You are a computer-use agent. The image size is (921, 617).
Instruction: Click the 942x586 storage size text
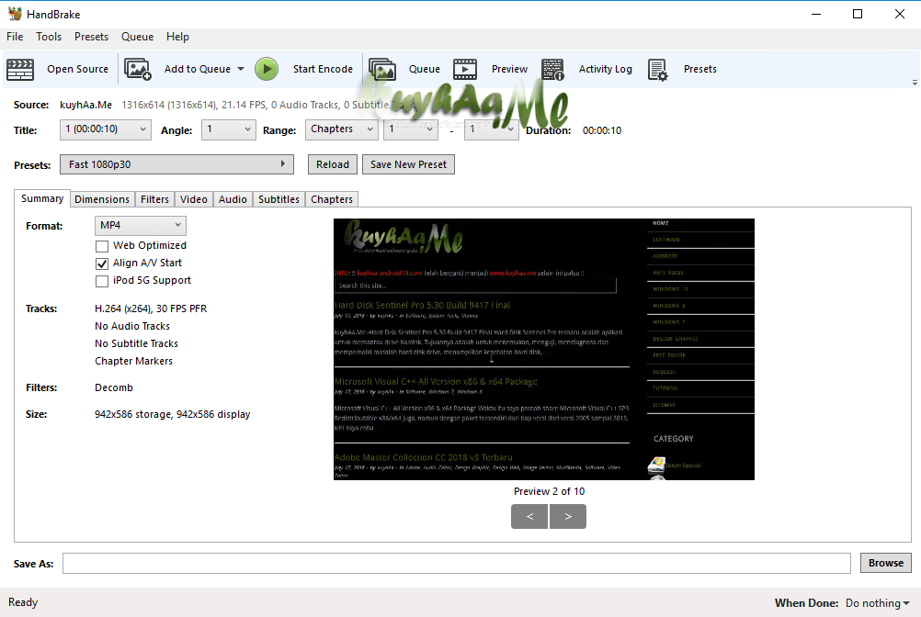click(173, 414)
